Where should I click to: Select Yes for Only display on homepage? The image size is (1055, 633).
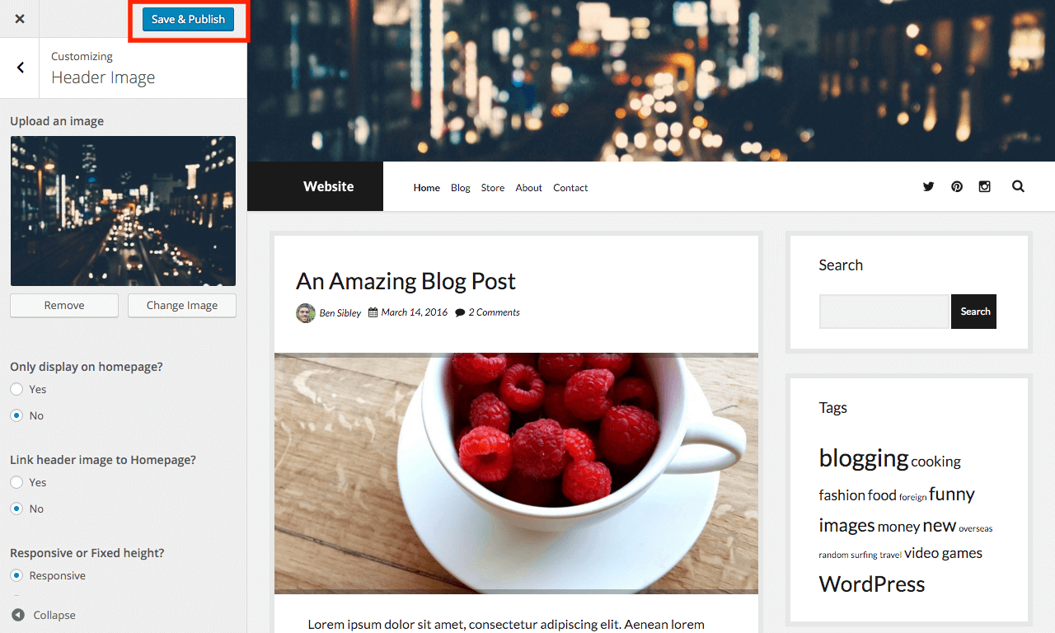[16, 389]
